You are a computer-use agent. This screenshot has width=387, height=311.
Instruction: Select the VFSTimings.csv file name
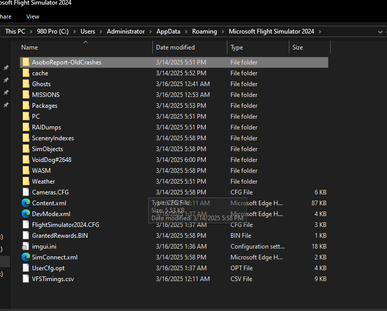[x=53, y=279]
